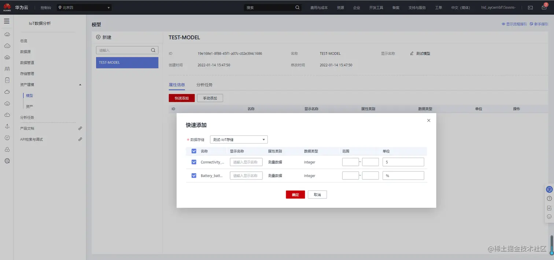Open the Huawei Cloud search magnifier
This screenshot has height=260, width=554.
(297, 7)
